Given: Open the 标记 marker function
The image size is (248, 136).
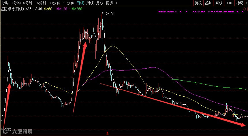Looking at the screenshot, I should [239, 3].
